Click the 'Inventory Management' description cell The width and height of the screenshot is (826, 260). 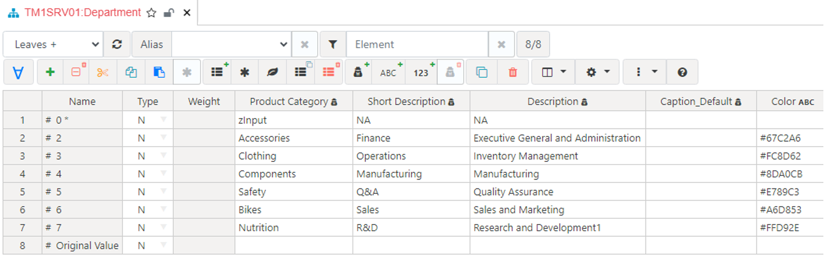[x=557, y=156]
